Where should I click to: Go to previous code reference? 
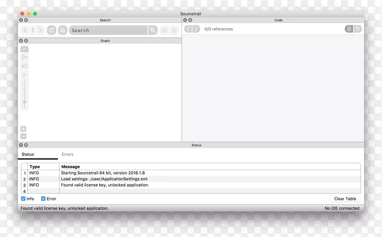[188, 29]
